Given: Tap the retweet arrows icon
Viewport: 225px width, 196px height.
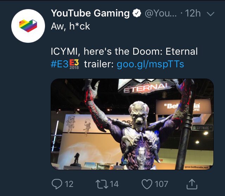Looking at the screenshot, I should pyautogui.click(x=102, y=184).
